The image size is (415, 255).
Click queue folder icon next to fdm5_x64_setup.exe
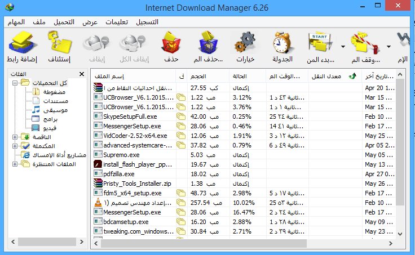click(x=181, y=193)
